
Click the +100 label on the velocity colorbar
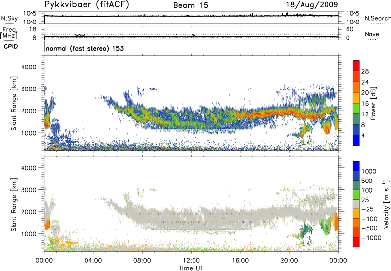tap(367, 190)
